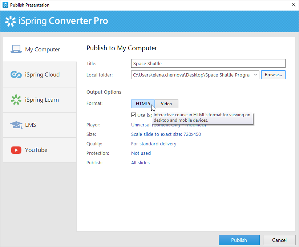Open the iSpring Learn tab label
Image resolution: width=299 pixels, height=247 pixels.
coord(42,100)
